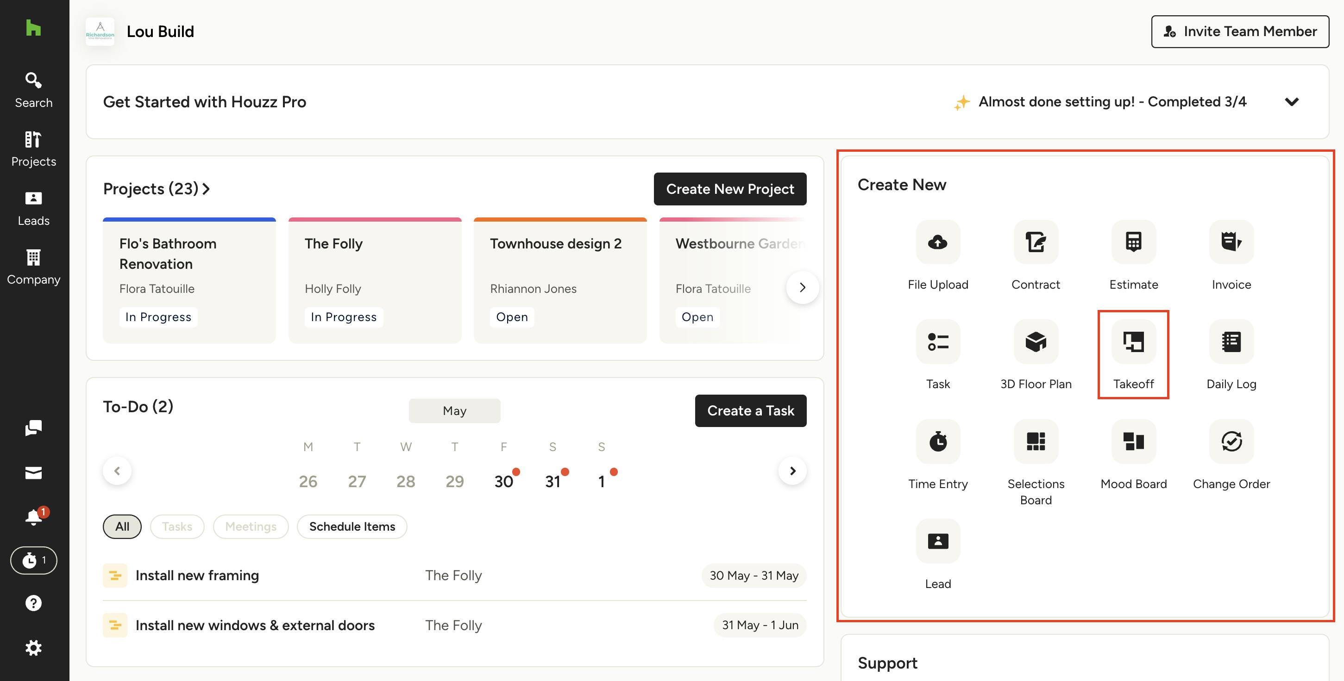Create a new Daily Log

(x=1231, y=355)
